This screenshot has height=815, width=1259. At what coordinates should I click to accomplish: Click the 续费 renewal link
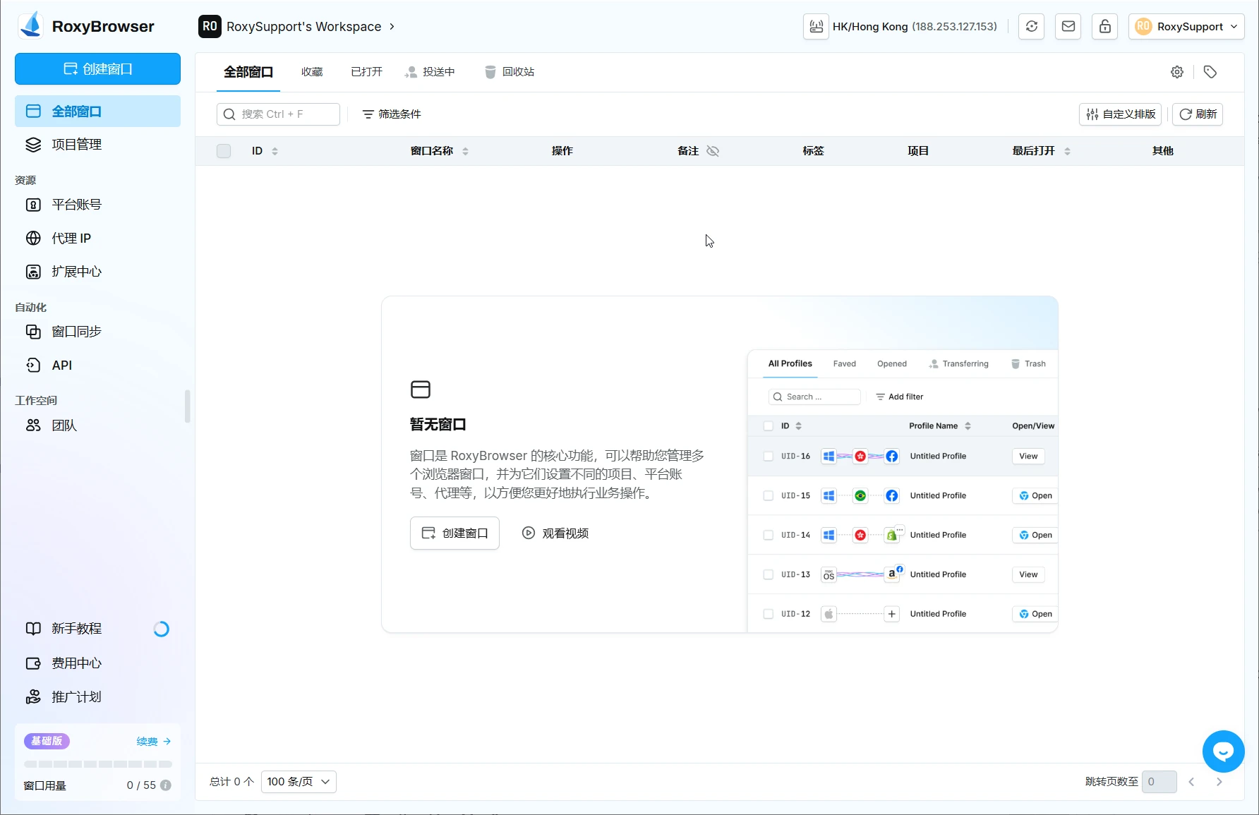click(153, 742)
